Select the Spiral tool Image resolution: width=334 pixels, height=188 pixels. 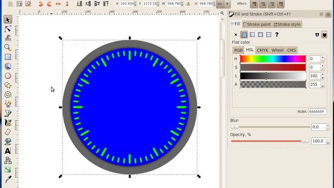pyautogui.click(x=8, y=95)
